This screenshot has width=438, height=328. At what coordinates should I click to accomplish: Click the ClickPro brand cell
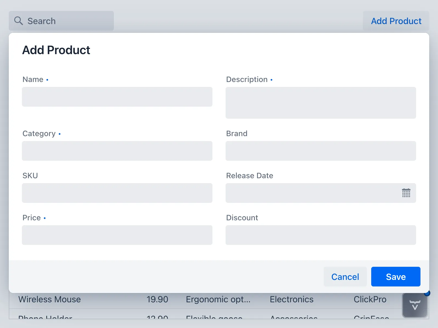click(x=370, y=299)
